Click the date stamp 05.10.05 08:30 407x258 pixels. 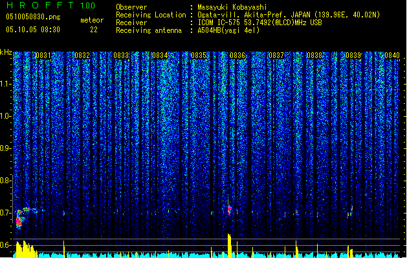coord(33,30)
